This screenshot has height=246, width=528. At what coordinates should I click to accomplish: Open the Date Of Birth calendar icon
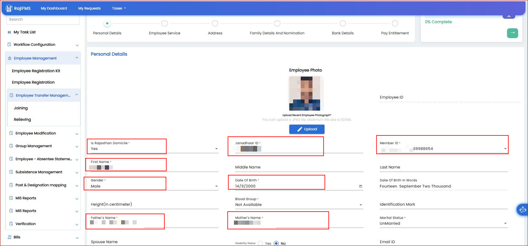(360, 186)
